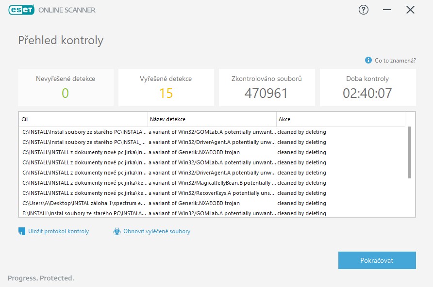
Task: Click the save log floppy icon
Action: (22, 231)
